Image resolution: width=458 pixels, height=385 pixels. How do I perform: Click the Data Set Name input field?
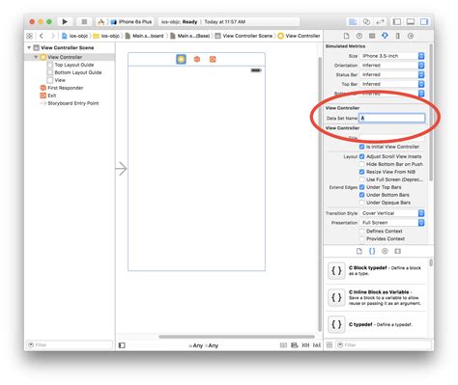[x=392, y=118]
